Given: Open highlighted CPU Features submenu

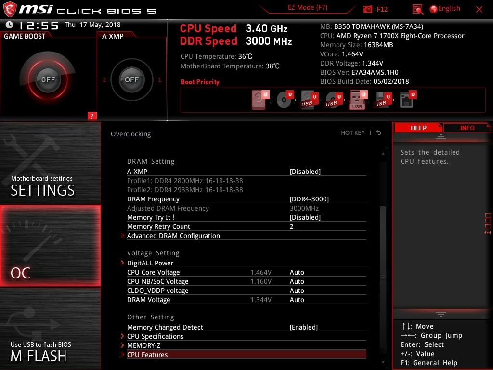Looking at the screenshot, I should tap(246, 354).
